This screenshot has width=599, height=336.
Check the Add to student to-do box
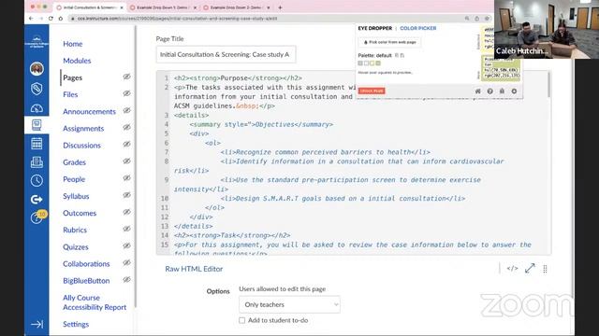pos(241,320)
